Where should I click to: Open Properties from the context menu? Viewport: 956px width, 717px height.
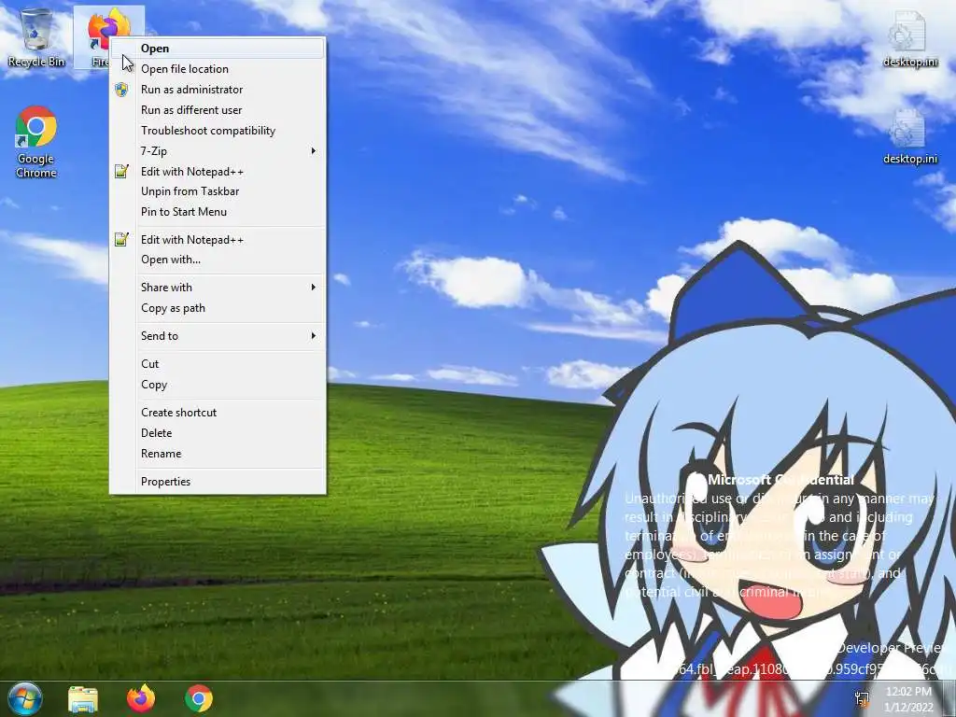coord(218,482)
